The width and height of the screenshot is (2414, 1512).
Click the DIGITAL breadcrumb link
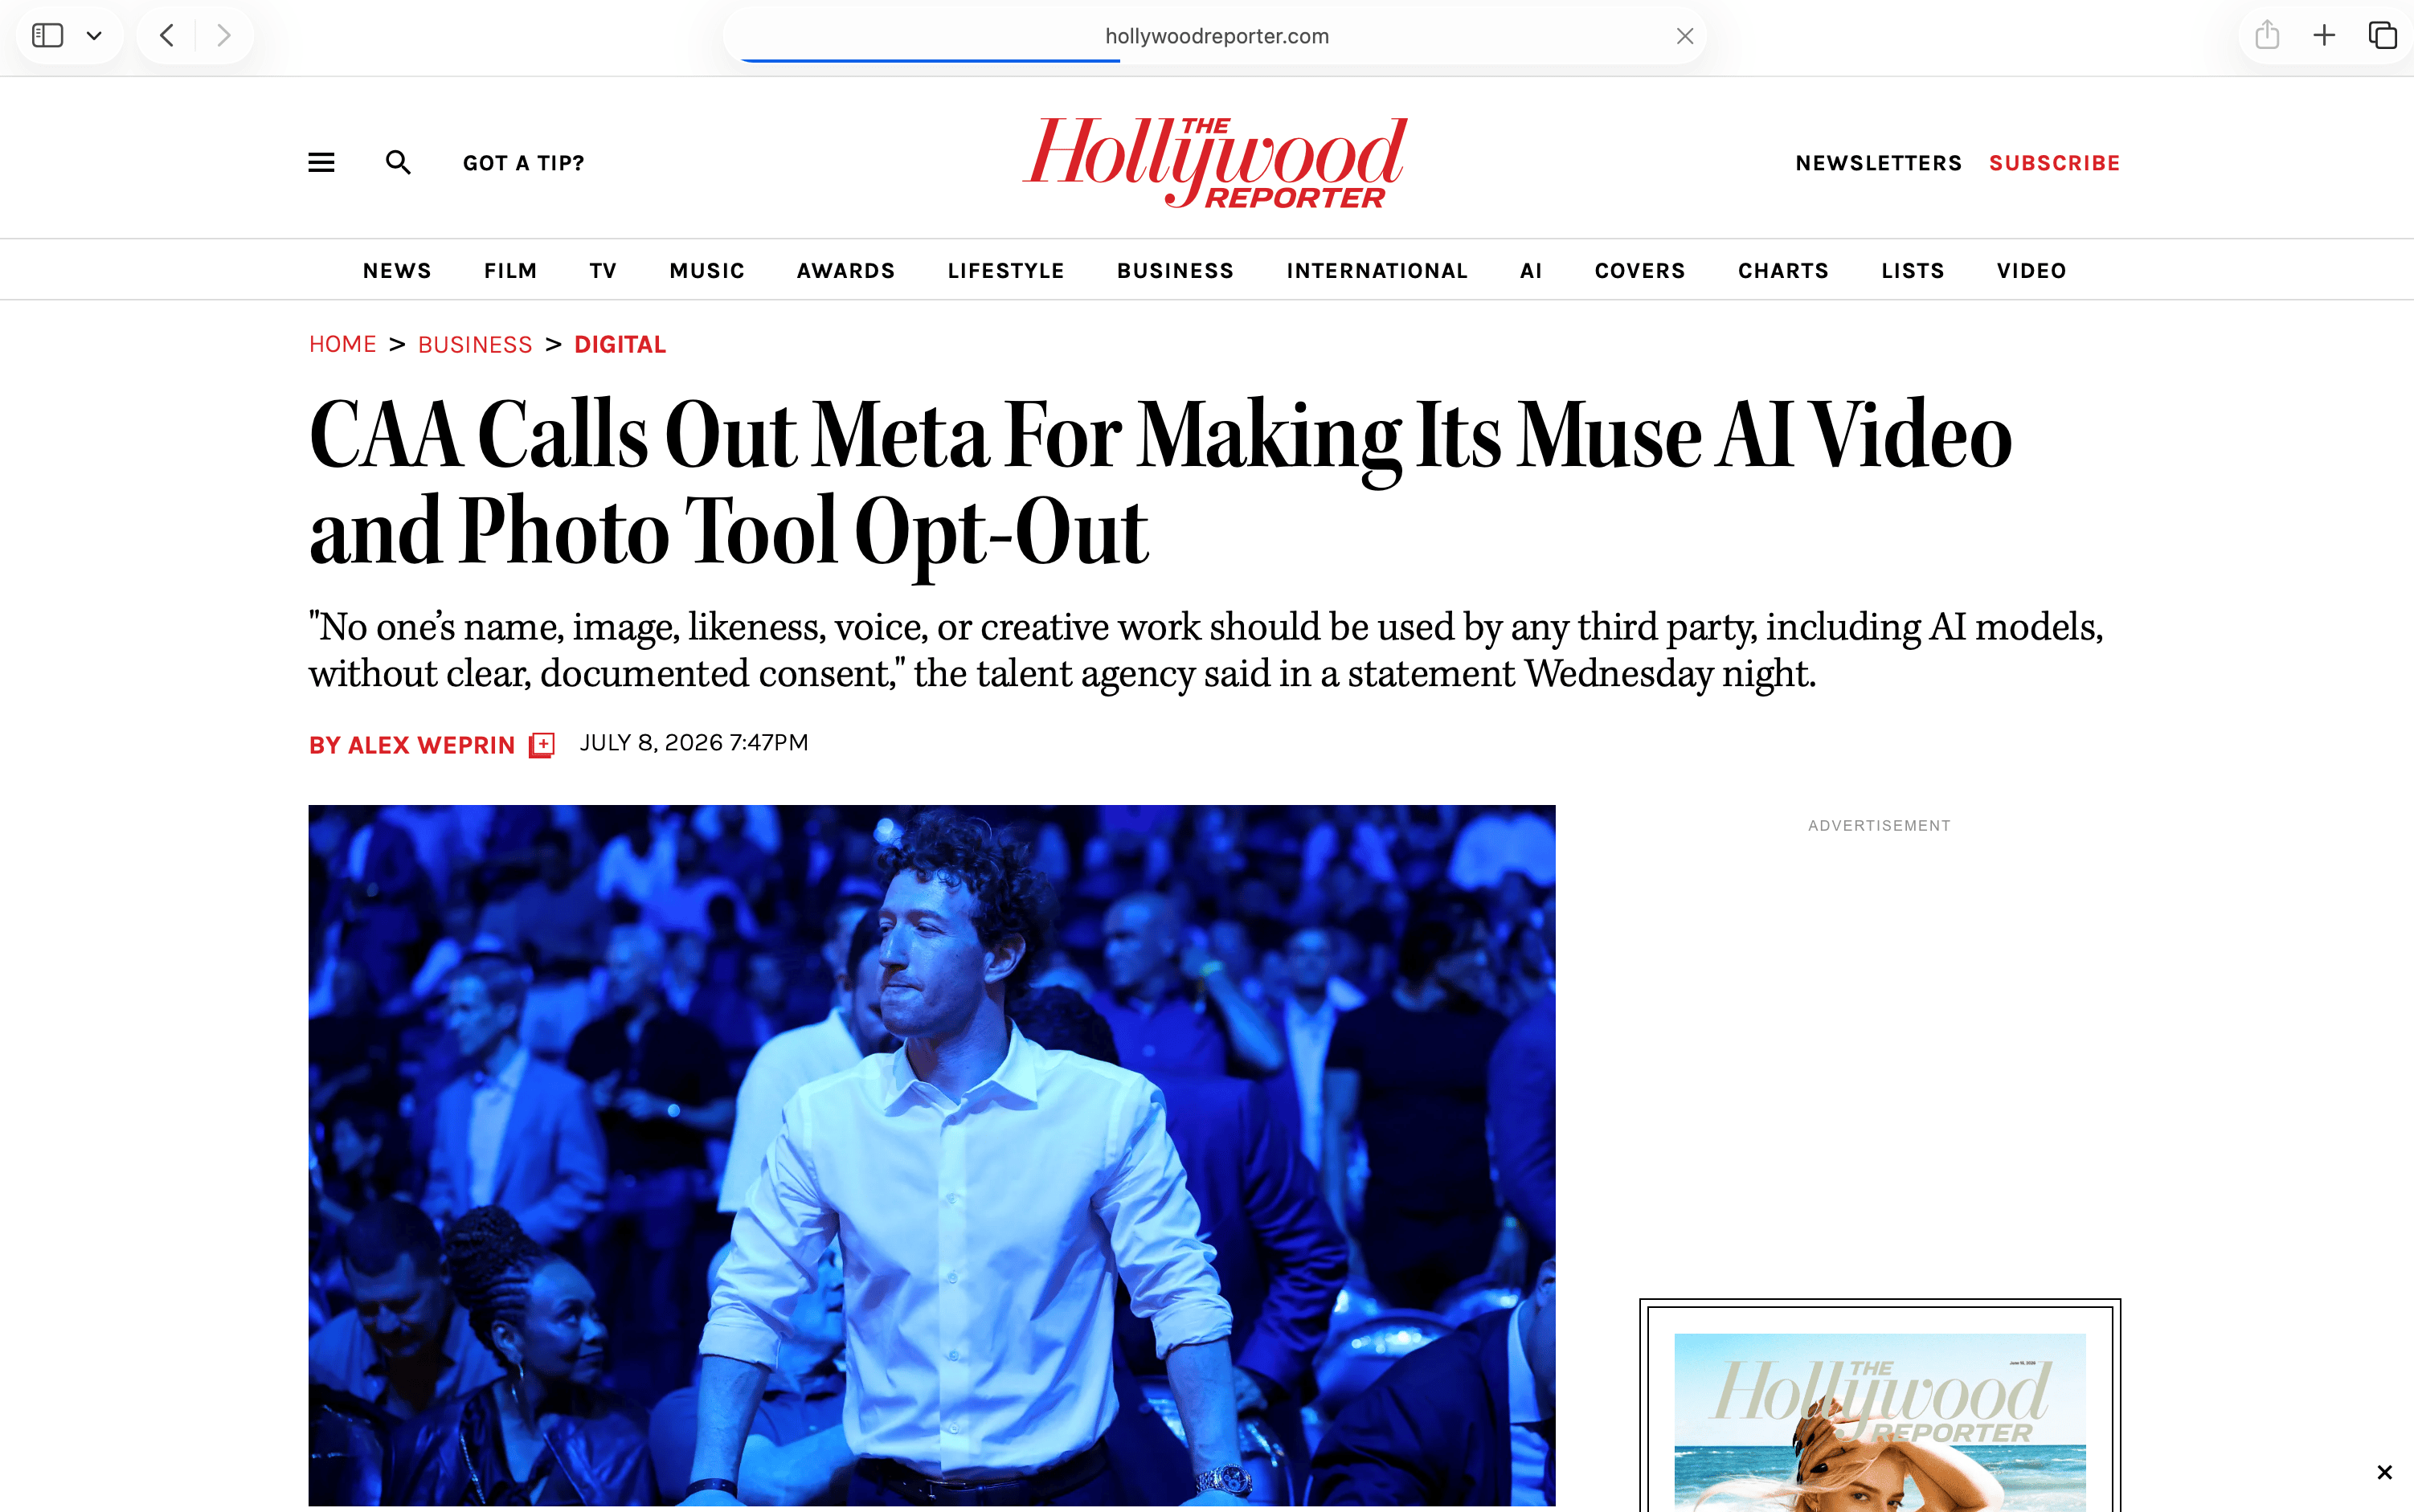pyautogui.click(x=620, y=344)
